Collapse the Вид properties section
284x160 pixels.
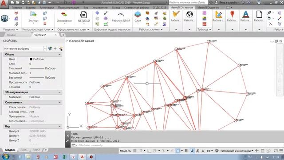pyautogui.click(x=59, y=126)
